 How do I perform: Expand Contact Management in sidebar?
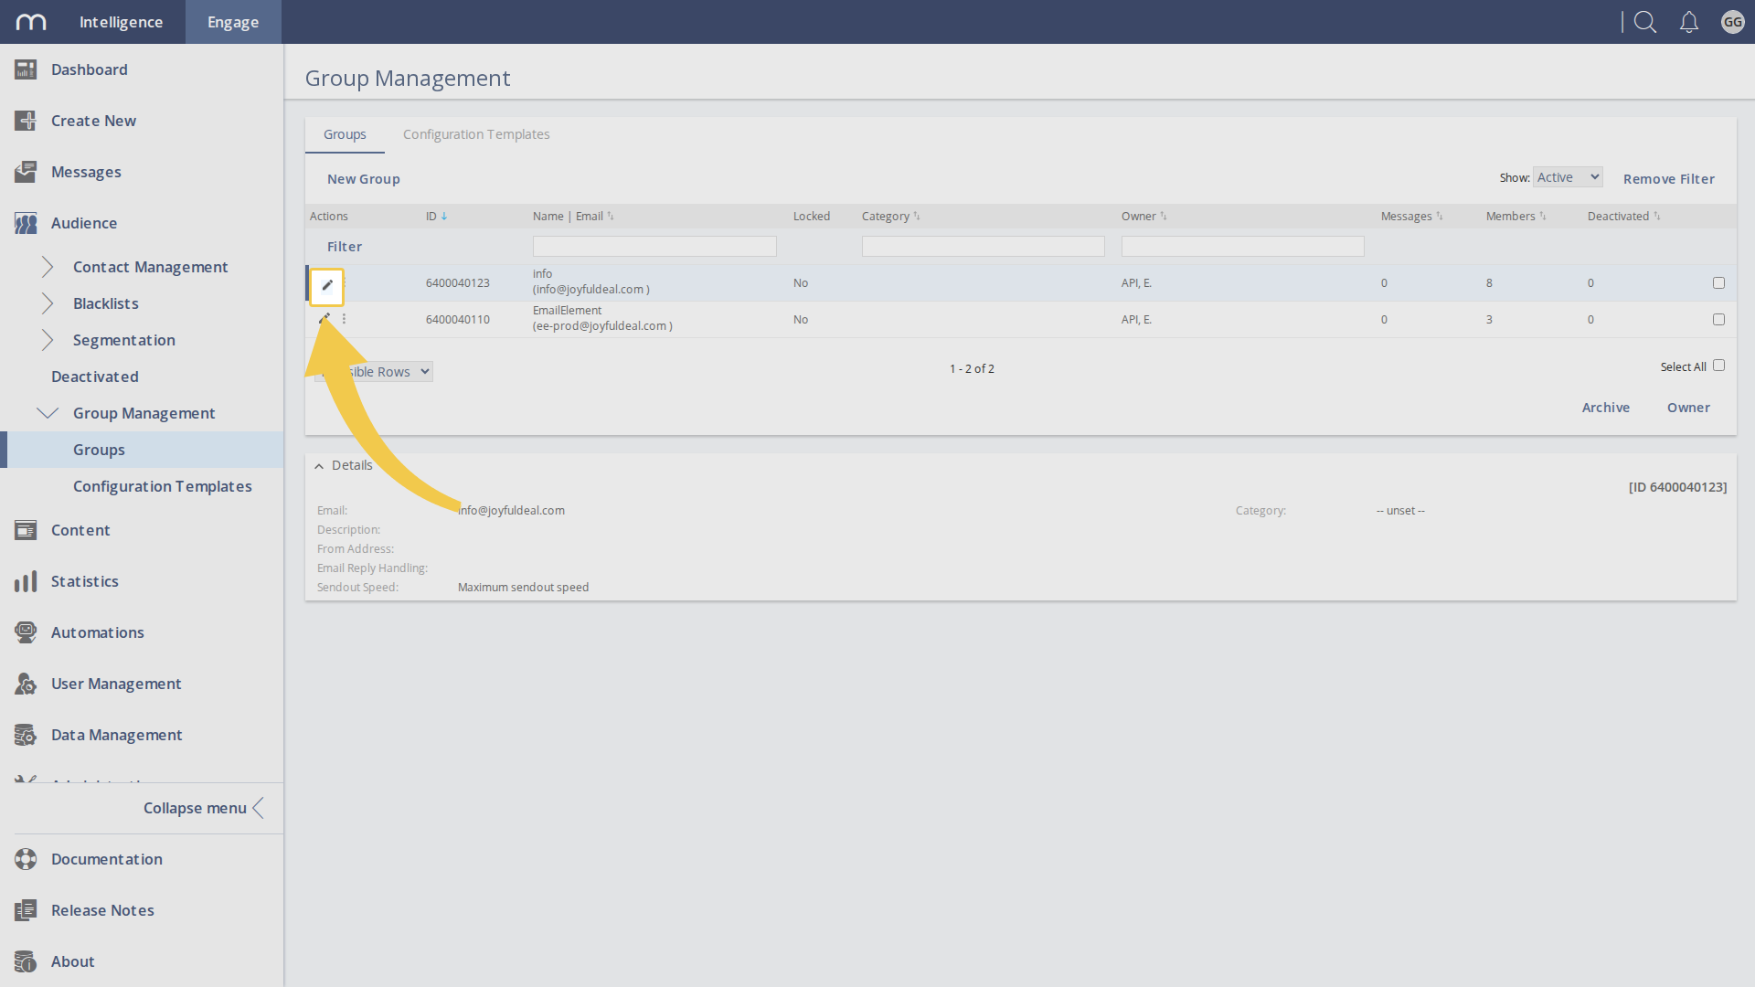[48, 267]
